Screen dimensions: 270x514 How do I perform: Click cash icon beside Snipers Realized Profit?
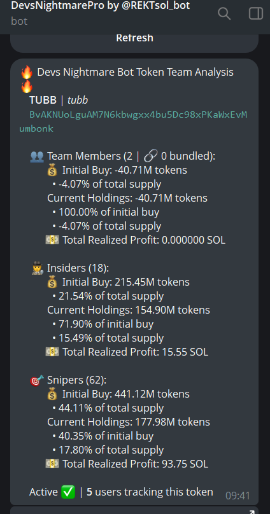coord(52,464)
